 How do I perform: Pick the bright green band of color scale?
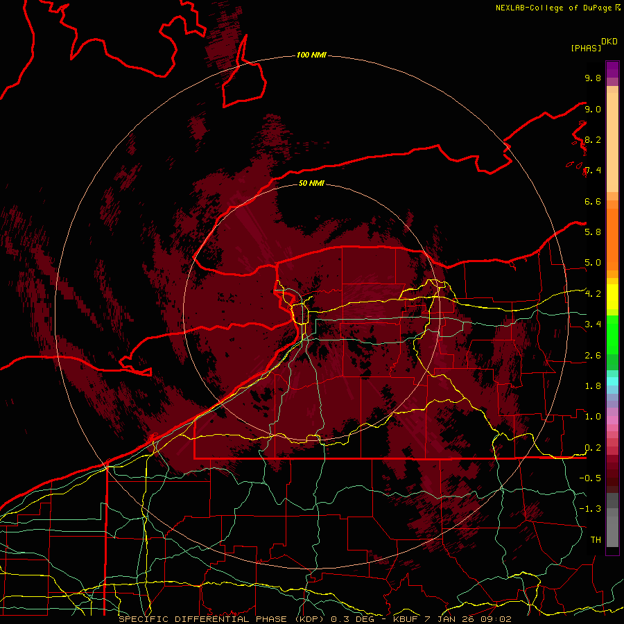click(612, 333)
